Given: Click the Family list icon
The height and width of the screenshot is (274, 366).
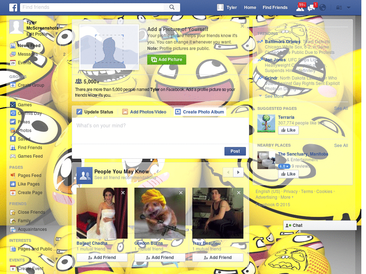Looking at the screenshot, I should (13, 221).
